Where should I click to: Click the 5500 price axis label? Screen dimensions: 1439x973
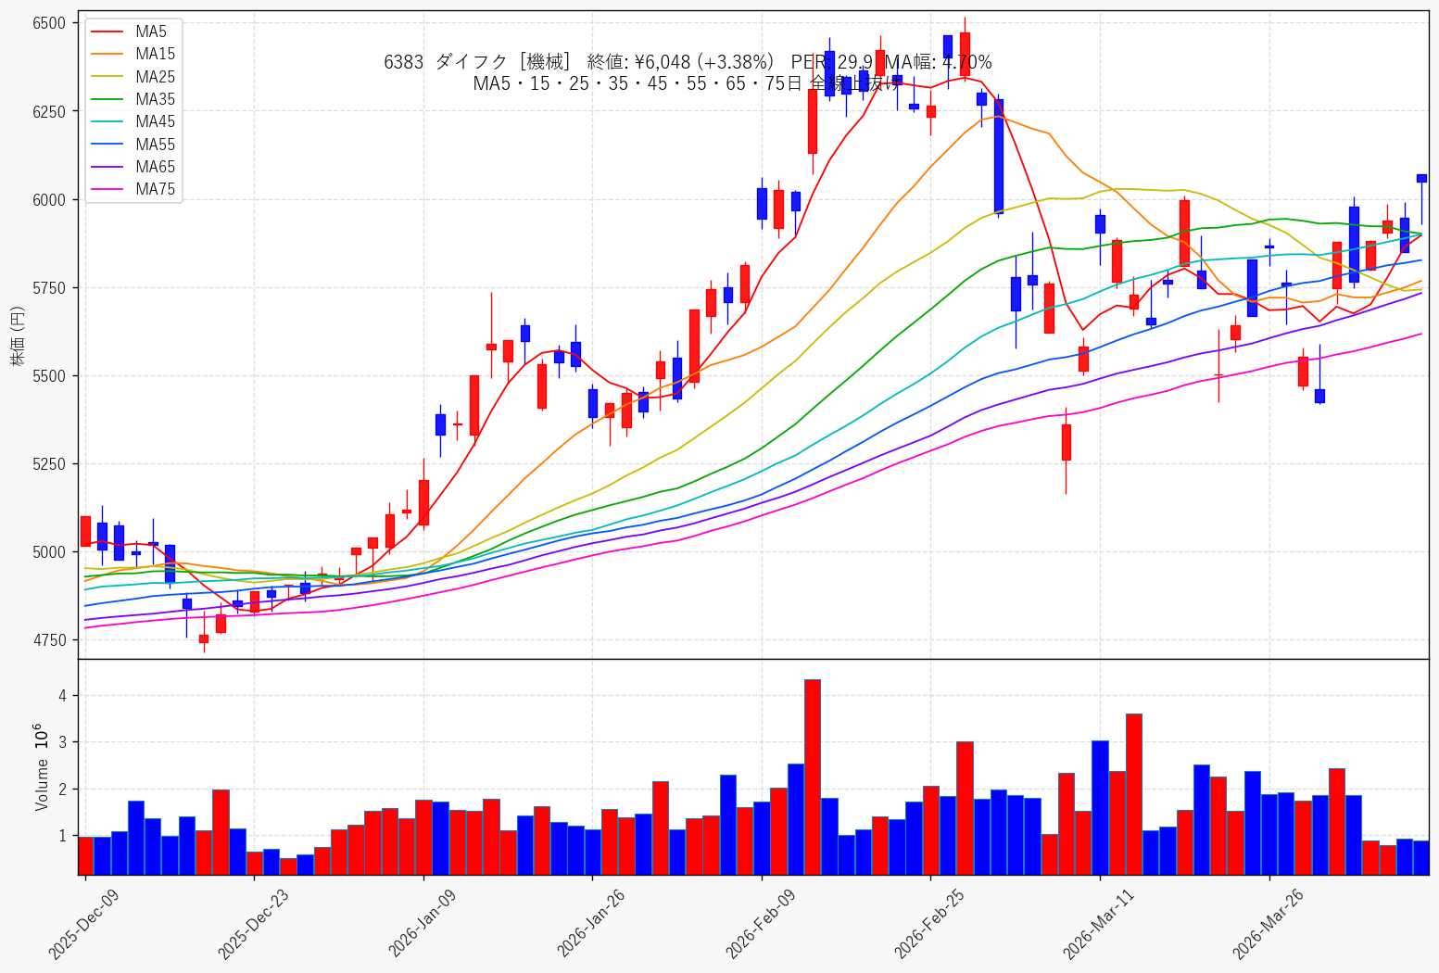pos(50,376)
